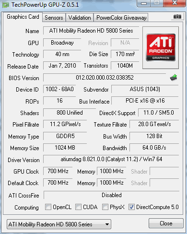The height and width of the screenshot is (234, 187).
Task: Select the Device ID value 1002 - 68A0
Action: 59,89
